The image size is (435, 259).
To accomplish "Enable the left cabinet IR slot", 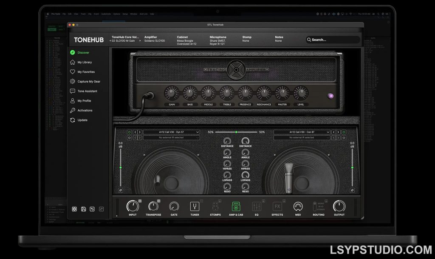I will click(130, 132).
